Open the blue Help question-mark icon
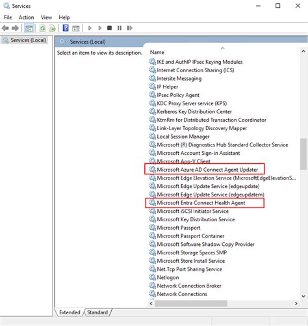Viewport: 308px width, 326px height. [66, 28]
